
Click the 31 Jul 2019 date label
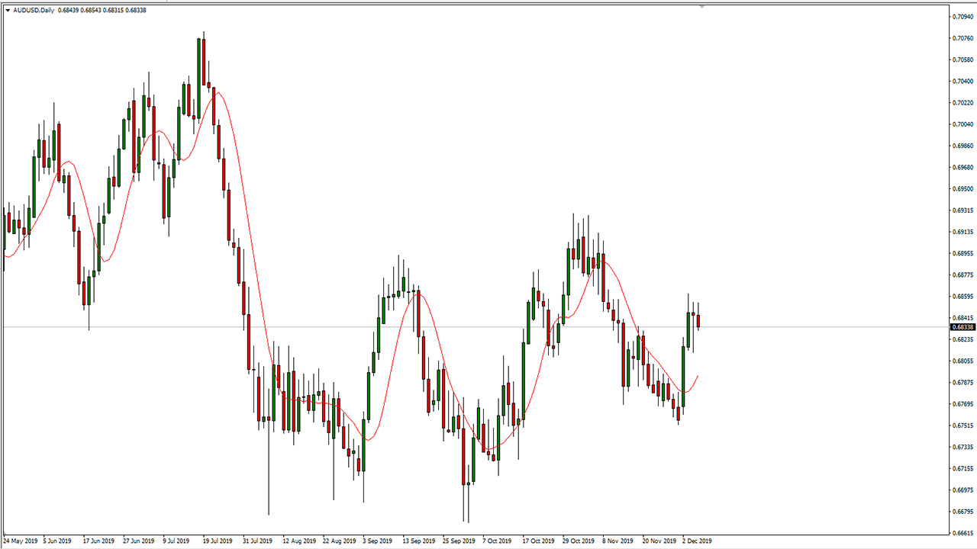(256, 541)
